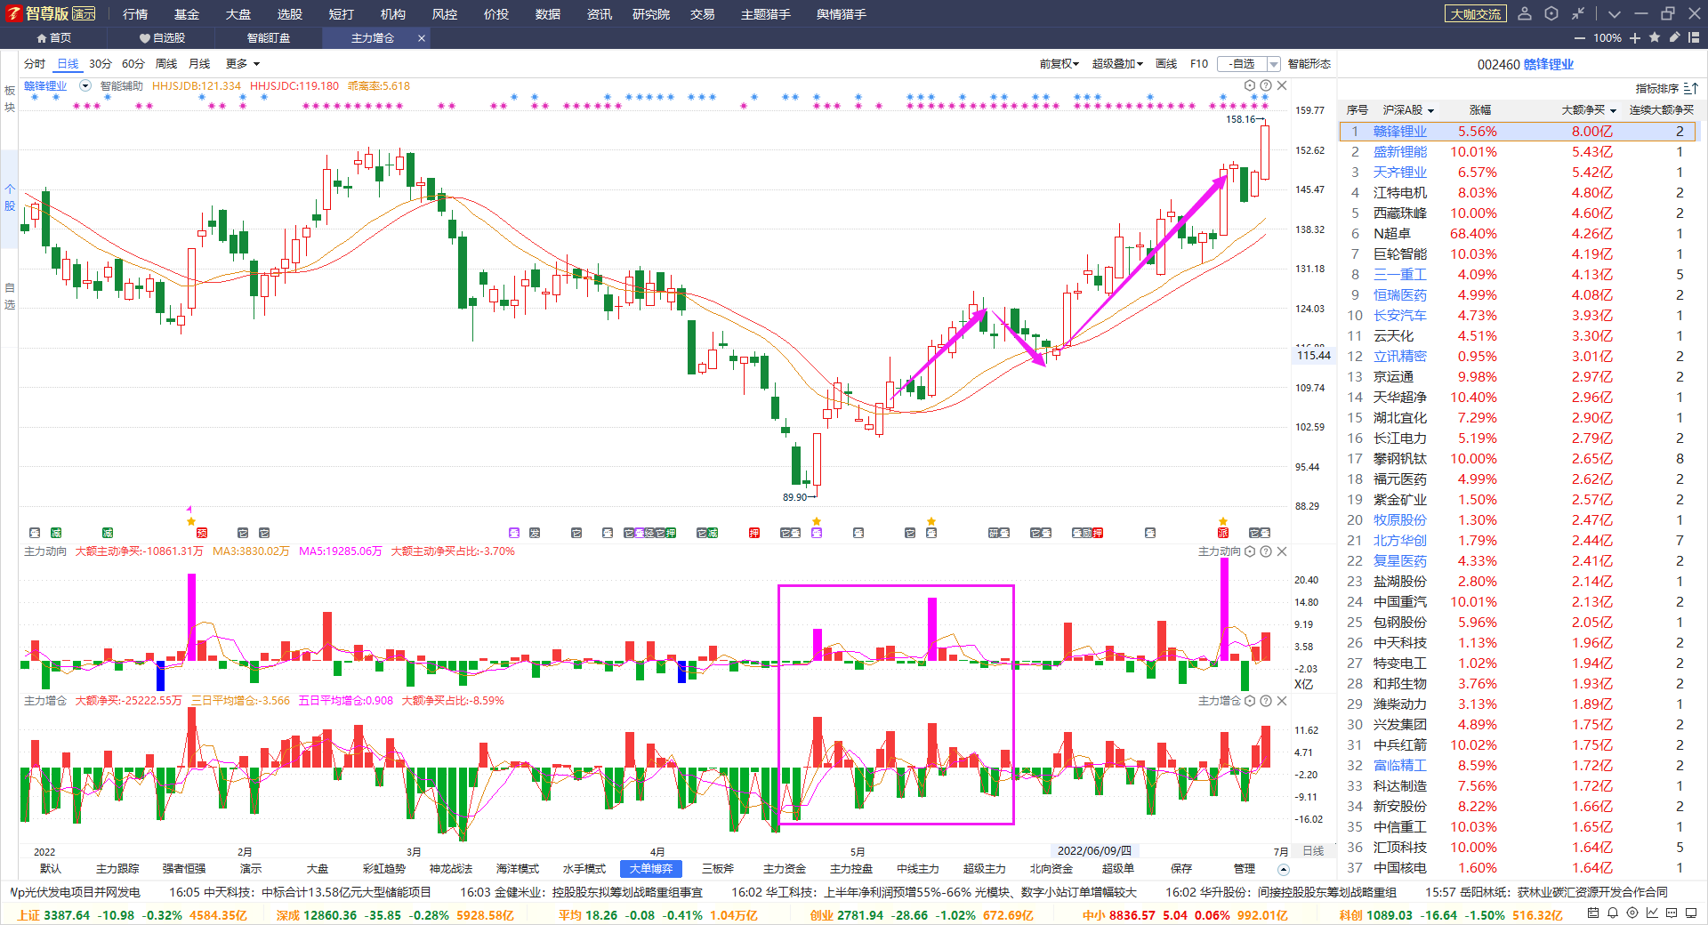This screenshot has width=1708, height=925.
Task: Open the -自选 combo box arrow
Action: 1273,64
